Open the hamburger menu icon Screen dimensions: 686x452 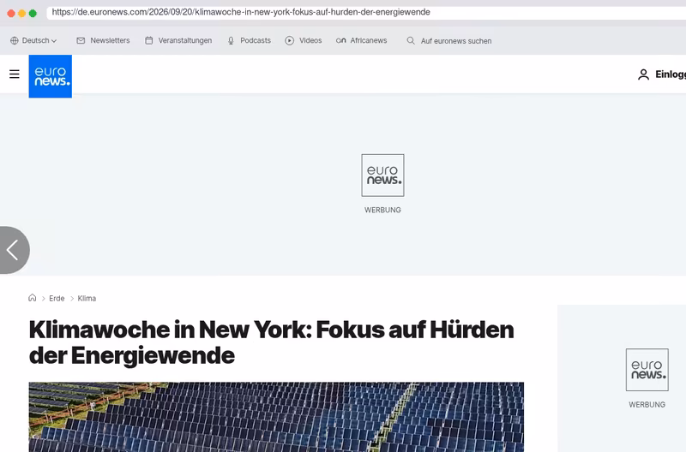[x=15, y=74]
